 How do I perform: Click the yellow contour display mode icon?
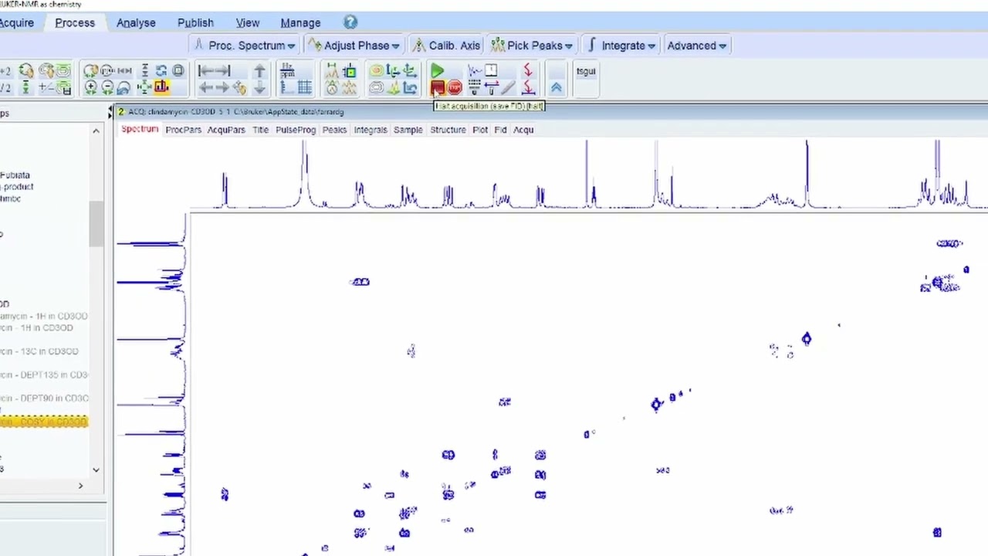376,71
